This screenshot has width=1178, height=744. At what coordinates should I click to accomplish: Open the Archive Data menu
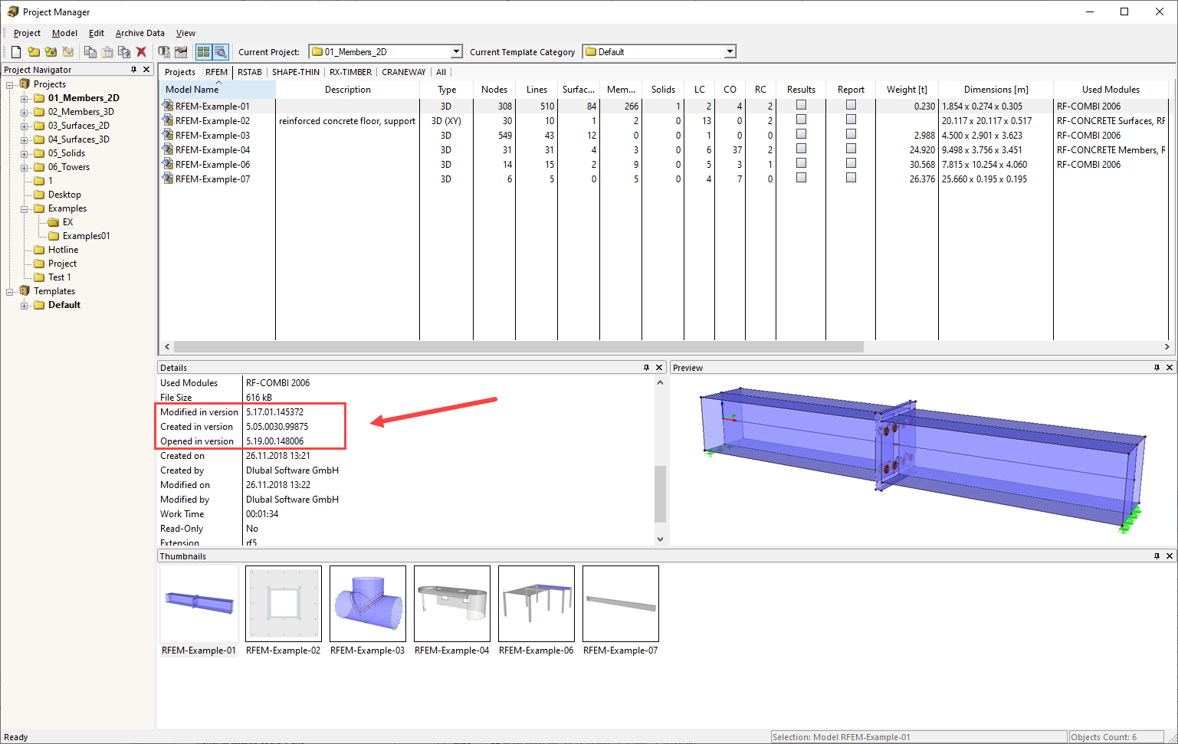(x=140, y=33)
